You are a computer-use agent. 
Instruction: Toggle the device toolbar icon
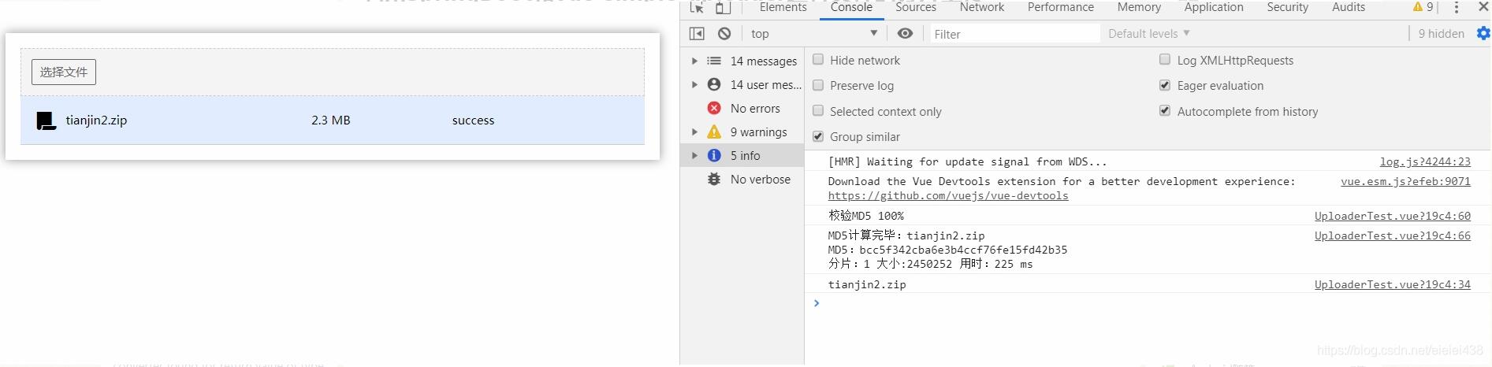(723, 7)
